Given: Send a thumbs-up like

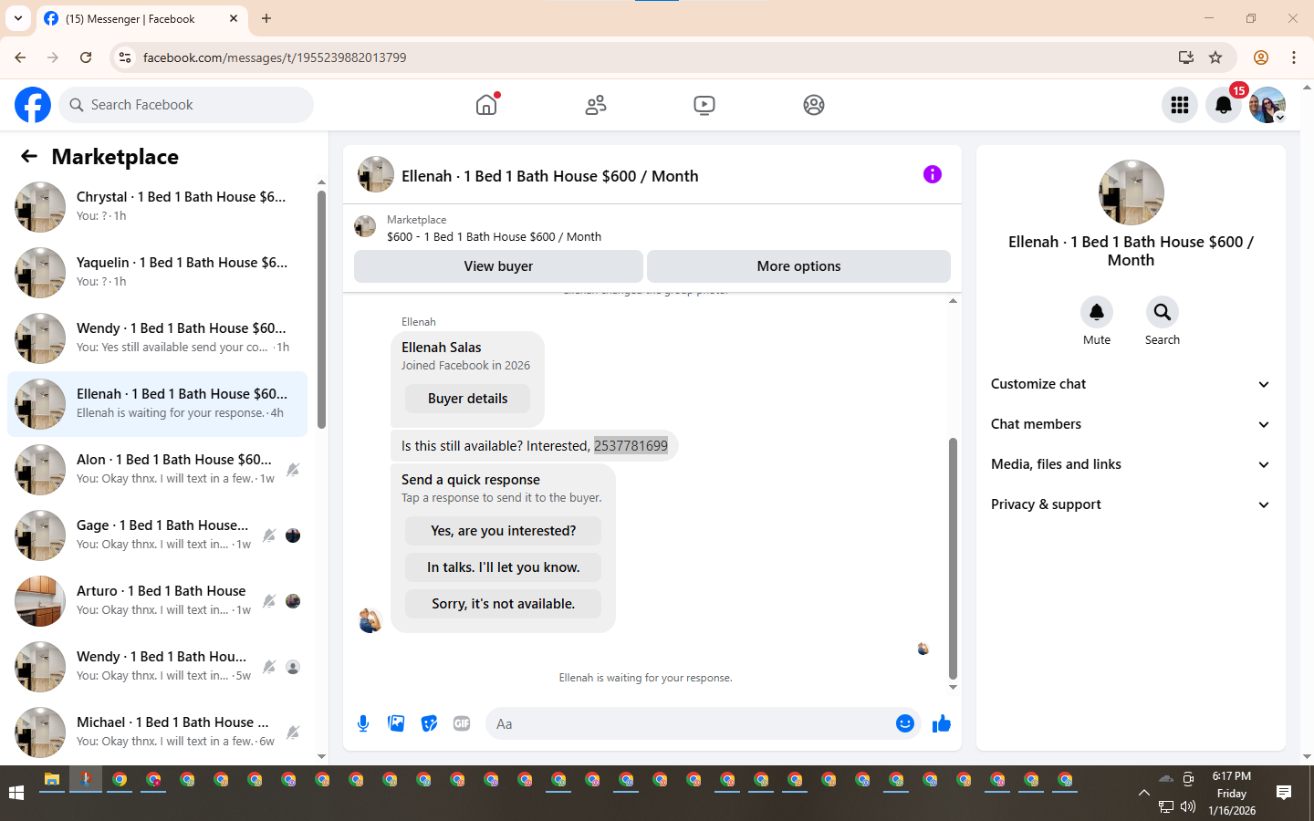Looking at the screenshot, I should (x=942, y=723).
